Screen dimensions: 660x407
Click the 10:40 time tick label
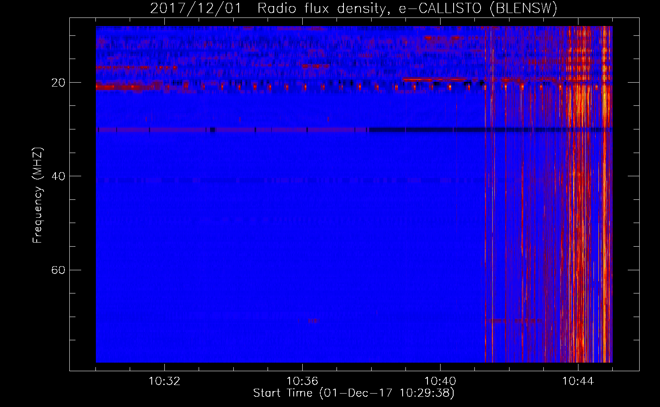coord(440,381)
